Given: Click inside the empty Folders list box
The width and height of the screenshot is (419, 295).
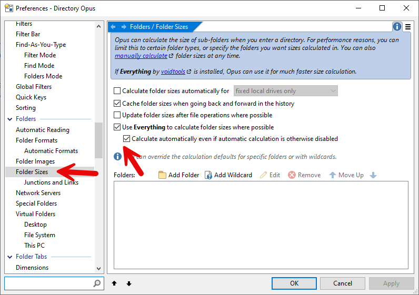Looking at the screenshot, I should point(261,225).
